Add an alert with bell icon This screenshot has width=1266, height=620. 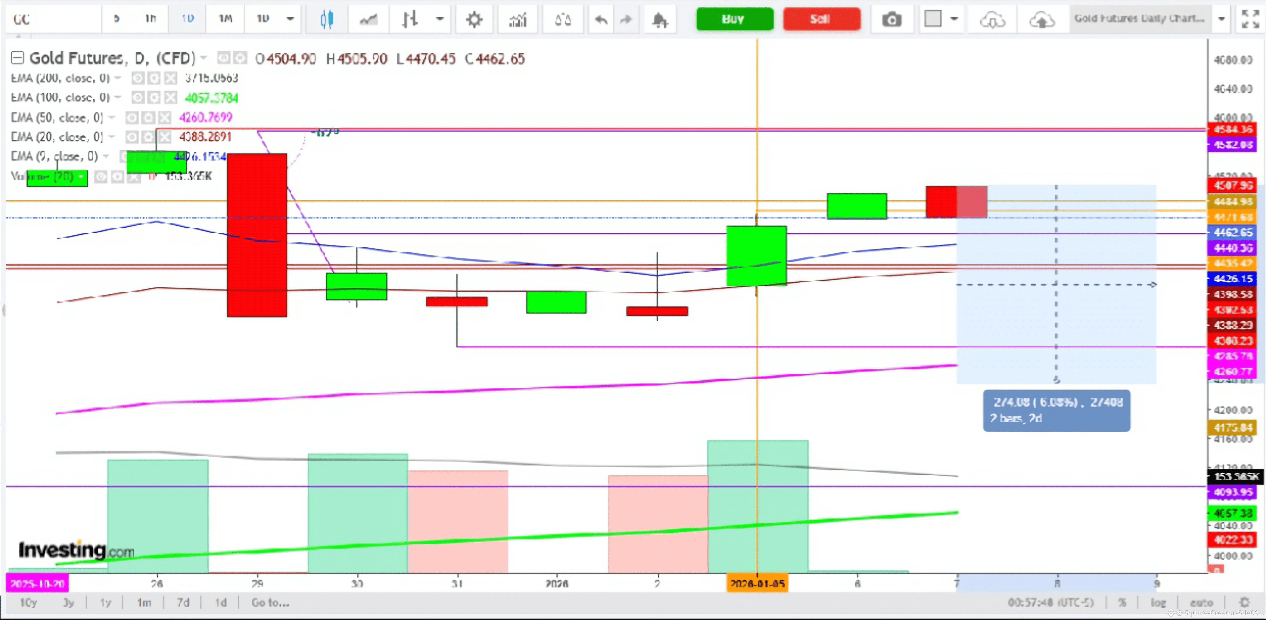coord(659,20)
